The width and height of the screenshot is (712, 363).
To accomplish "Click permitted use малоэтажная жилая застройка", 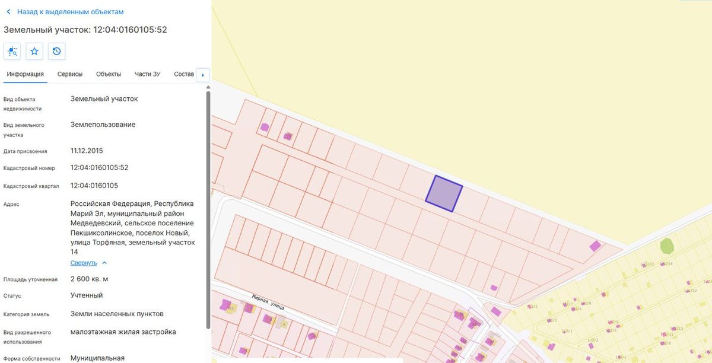I will [123, 332].
